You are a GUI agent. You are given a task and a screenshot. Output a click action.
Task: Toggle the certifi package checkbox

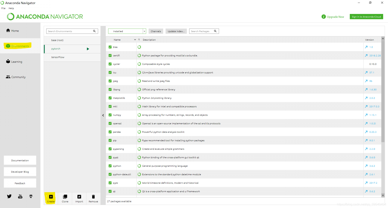point(110,55)
